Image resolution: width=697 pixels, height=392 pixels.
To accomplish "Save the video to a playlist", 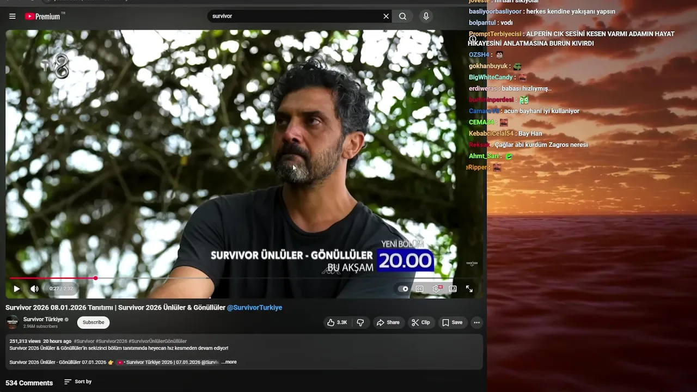I will [453, 322].
